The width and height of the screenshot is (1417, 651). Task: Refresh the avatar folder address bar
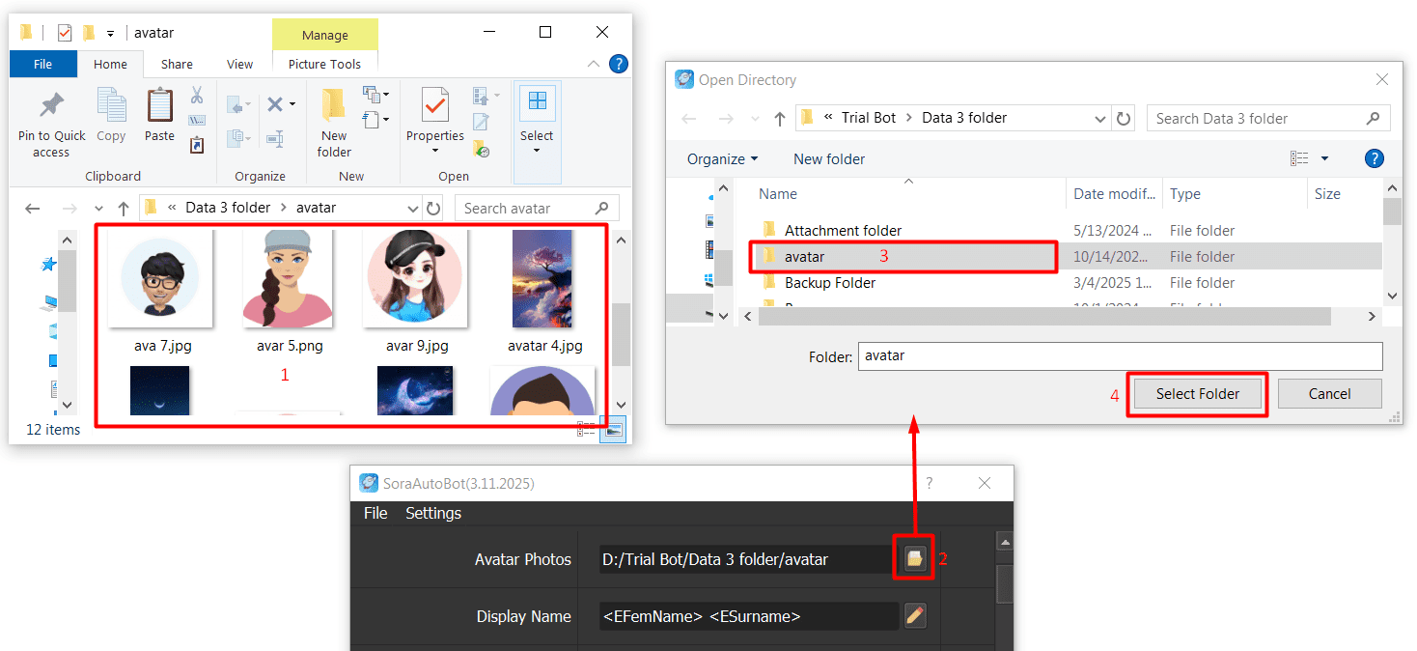click(435, 208)
